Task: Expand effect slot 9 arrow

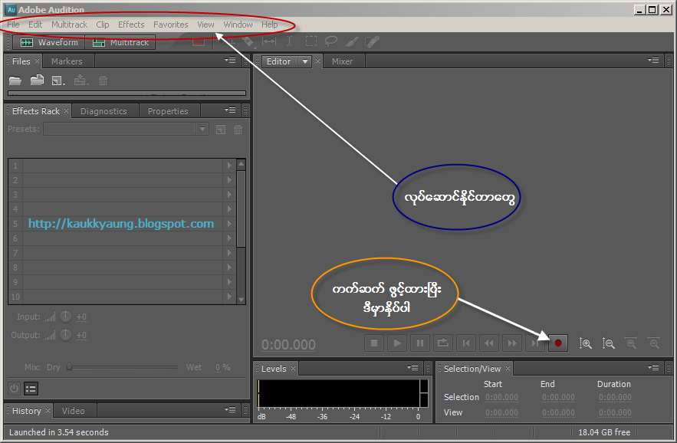Action: pyautogui.click(x=229, y=282)
